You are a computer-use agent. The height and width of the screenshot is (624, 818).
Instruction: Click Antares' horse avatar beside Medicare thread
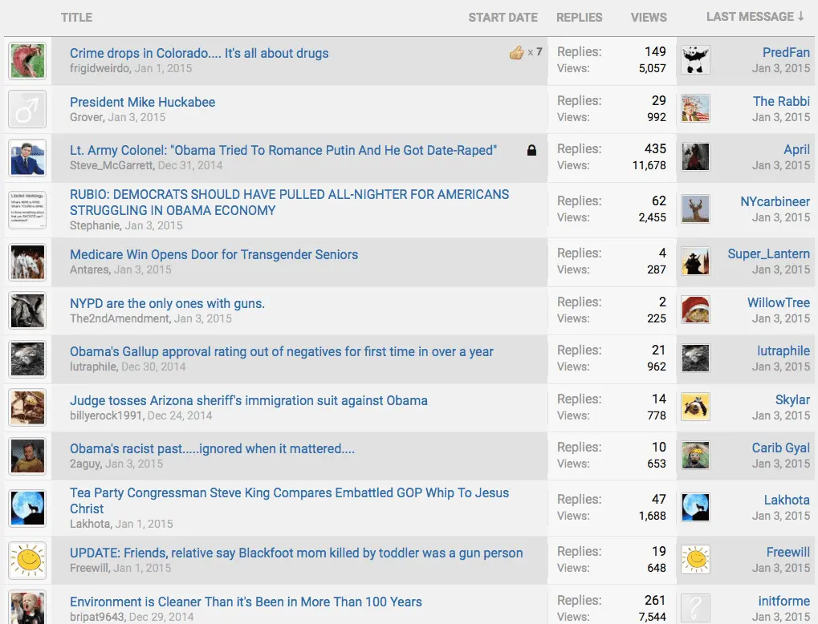pyautogui.click(x=27, y=262)
